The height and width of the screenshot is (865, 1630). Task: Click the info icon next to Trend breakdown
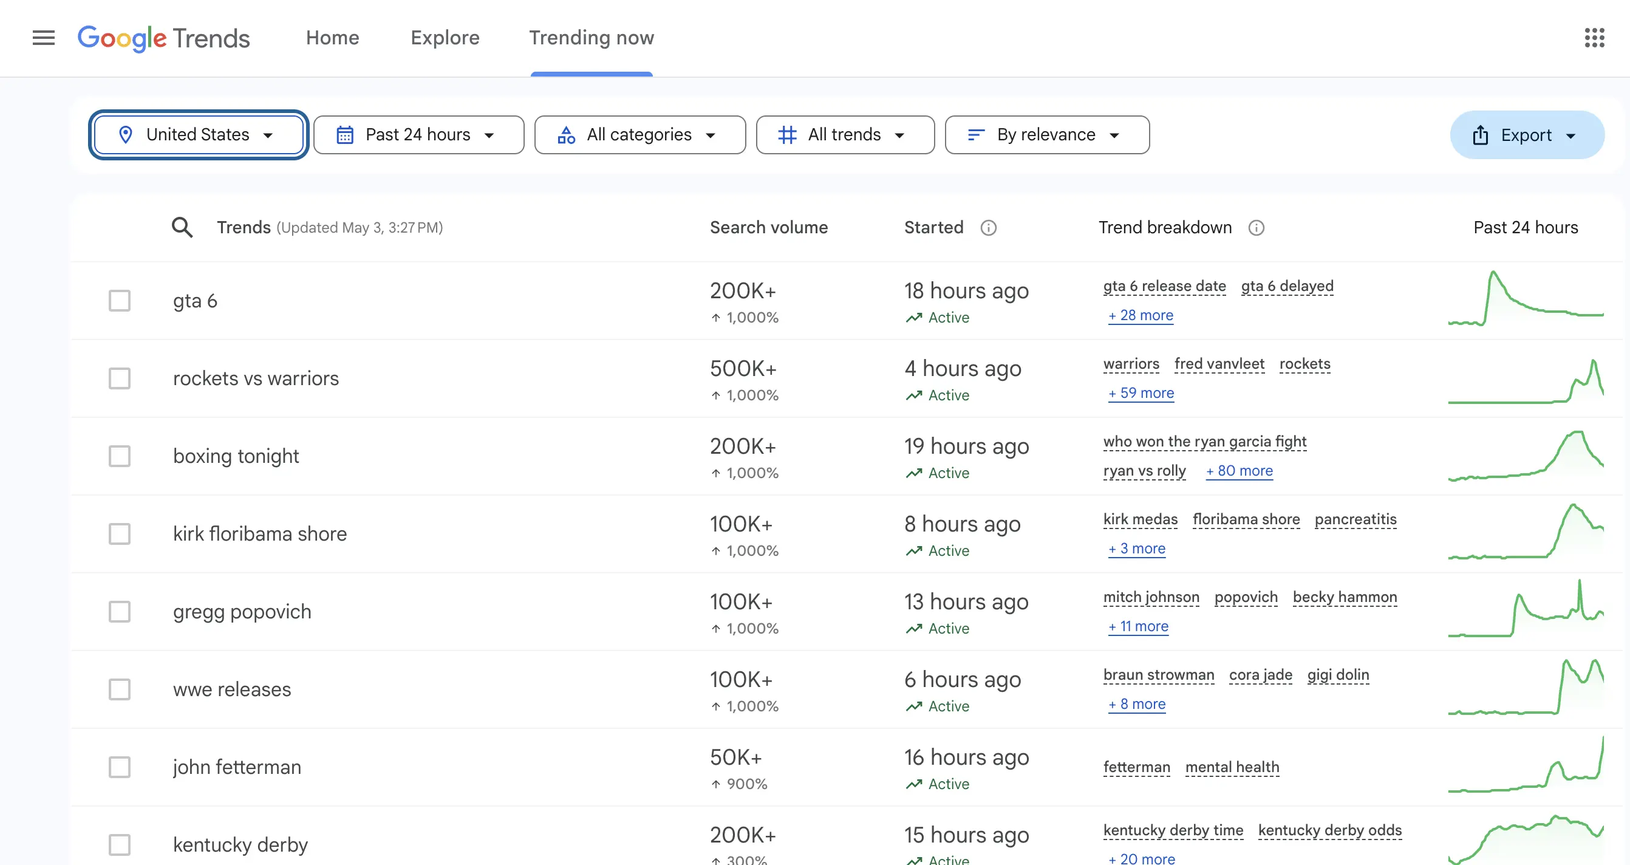1256,228
